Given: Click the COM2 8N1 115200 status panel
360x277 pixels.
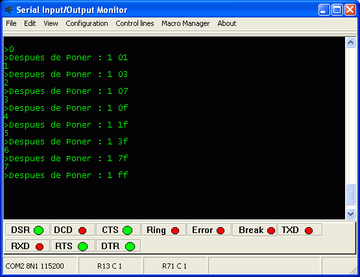Looking at the screenshot, I should (x=40, y=266).
